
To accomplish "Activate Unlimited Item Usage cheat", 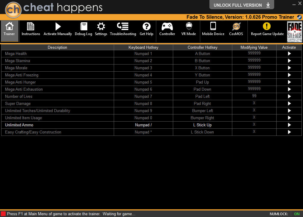I will click(x=289, y=118).
